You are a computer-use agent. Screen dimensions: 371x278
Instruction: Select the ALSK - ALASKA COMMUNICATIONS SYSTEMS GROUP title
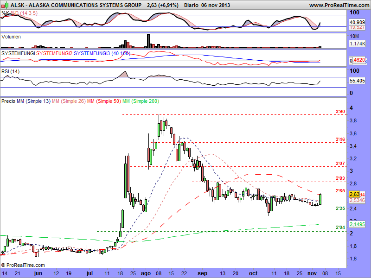coord(76,5)
